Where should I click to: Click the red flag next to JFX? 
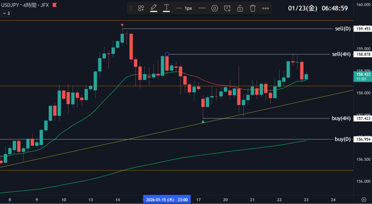[x=54, y=5]
